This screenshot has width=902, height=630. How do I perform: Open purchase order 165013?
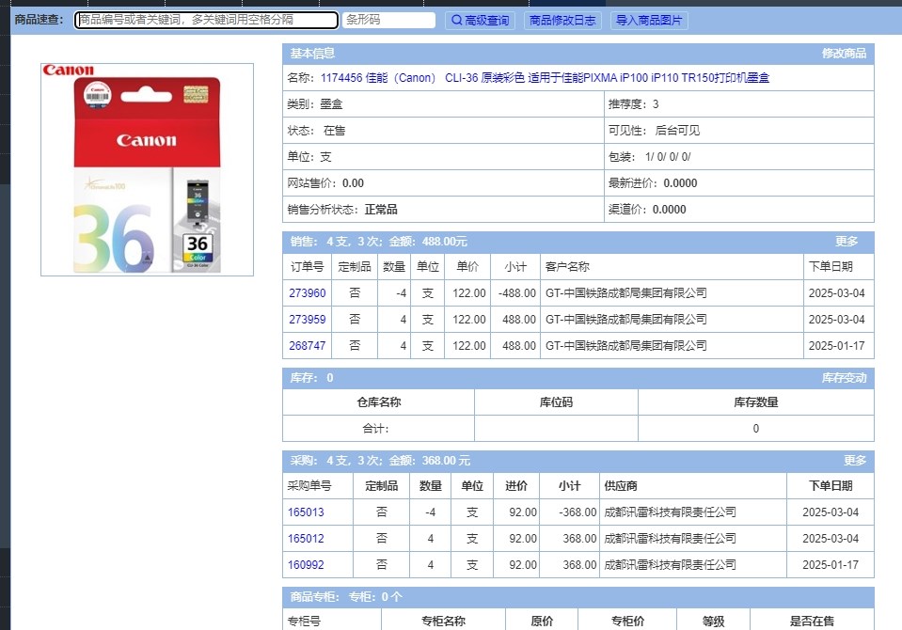(306, 512)
